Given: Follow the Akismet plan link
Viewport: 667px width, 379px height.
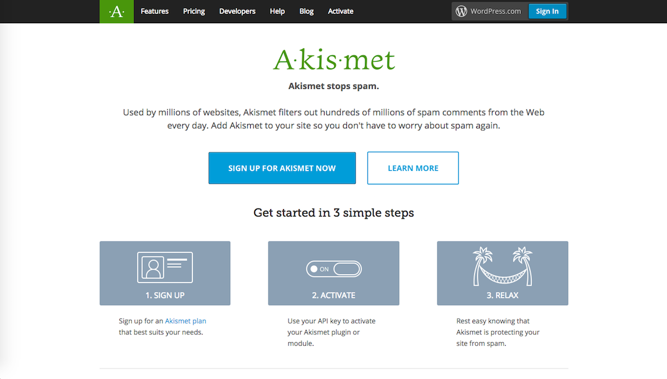Looking at the screenshot, I should (186, 321).
